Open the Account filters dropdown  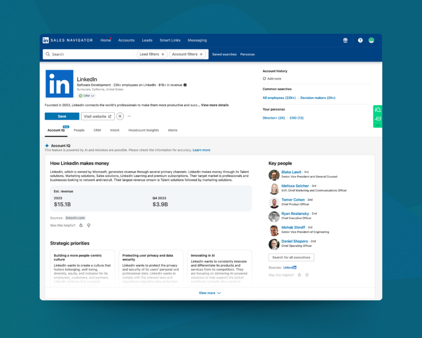click(x=188, y=54)
